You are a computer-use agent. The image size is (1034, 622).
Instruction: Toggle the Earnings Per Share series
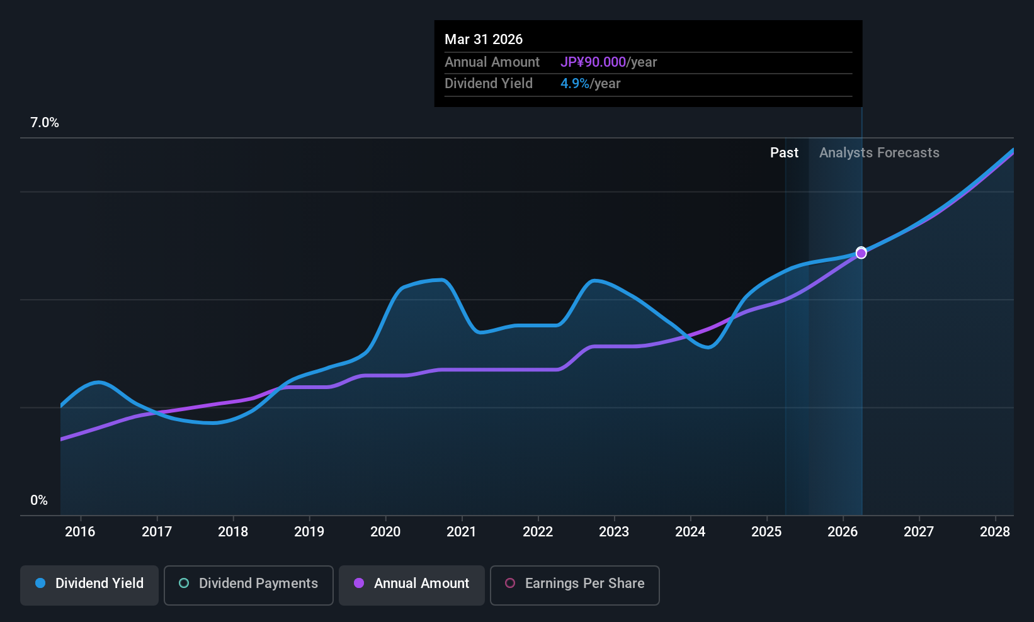point(575,585)
